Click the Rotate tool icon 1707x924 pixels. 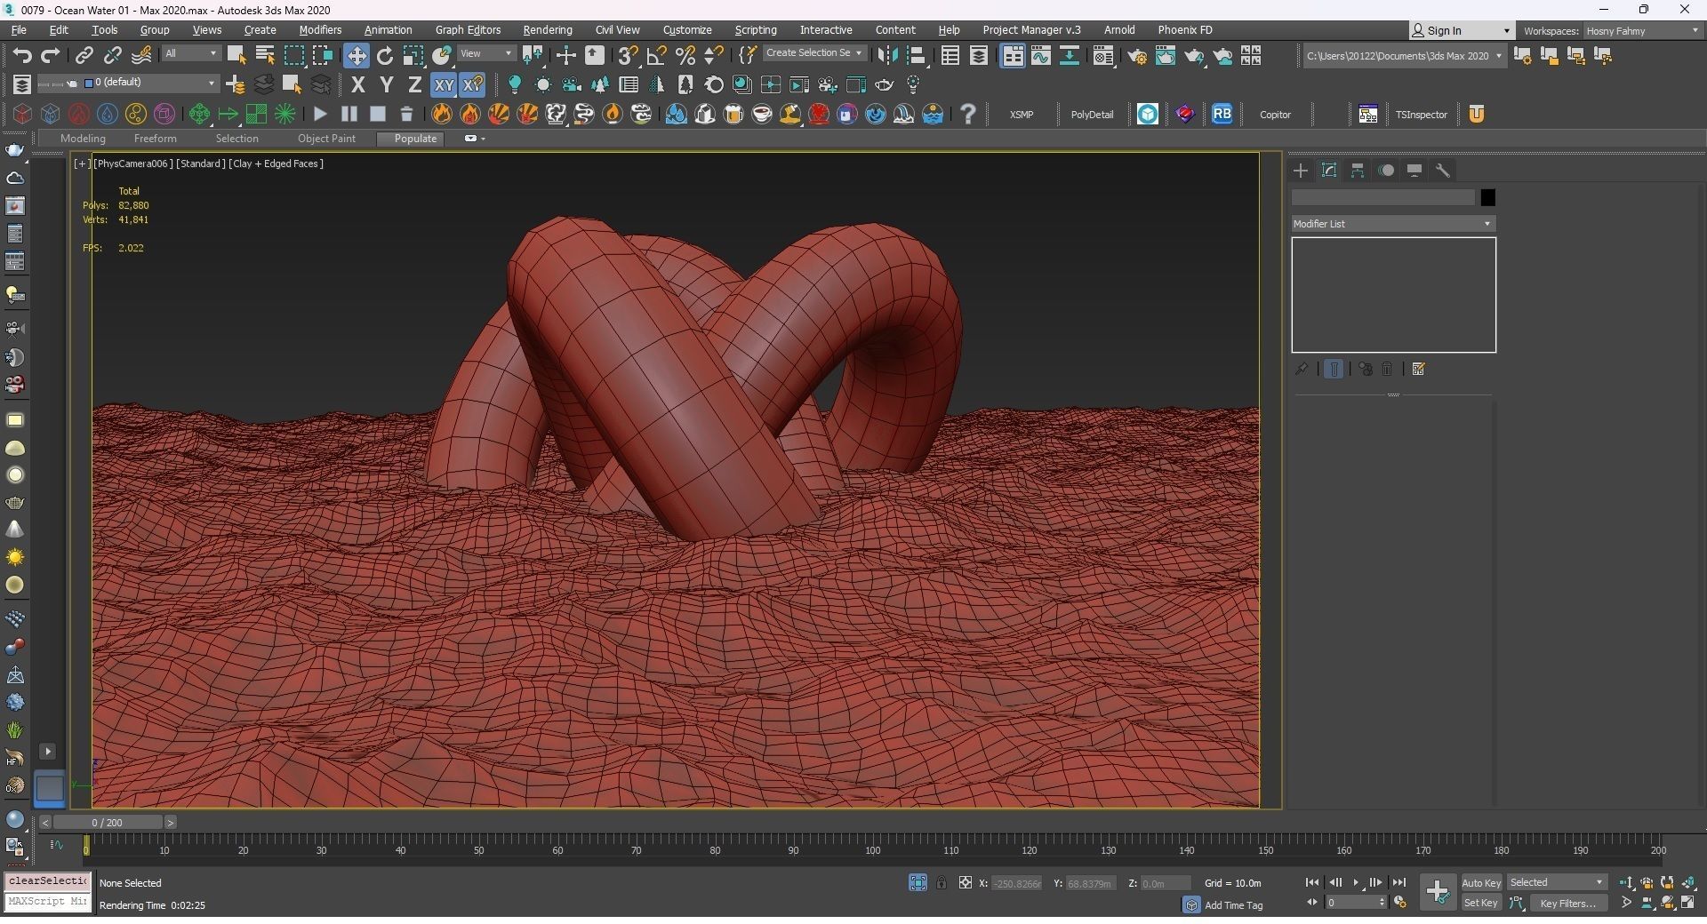(x=384, y=56)
